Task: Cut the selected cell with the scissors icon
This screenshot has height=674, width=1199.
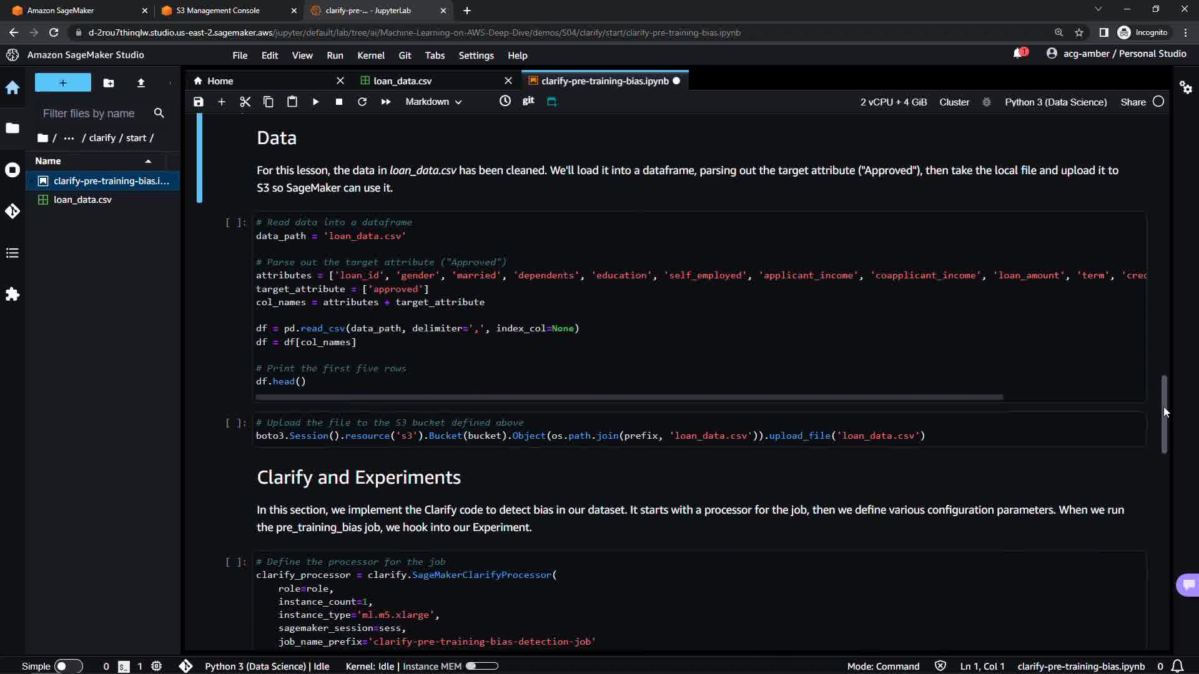Action: tap(245, 102)
